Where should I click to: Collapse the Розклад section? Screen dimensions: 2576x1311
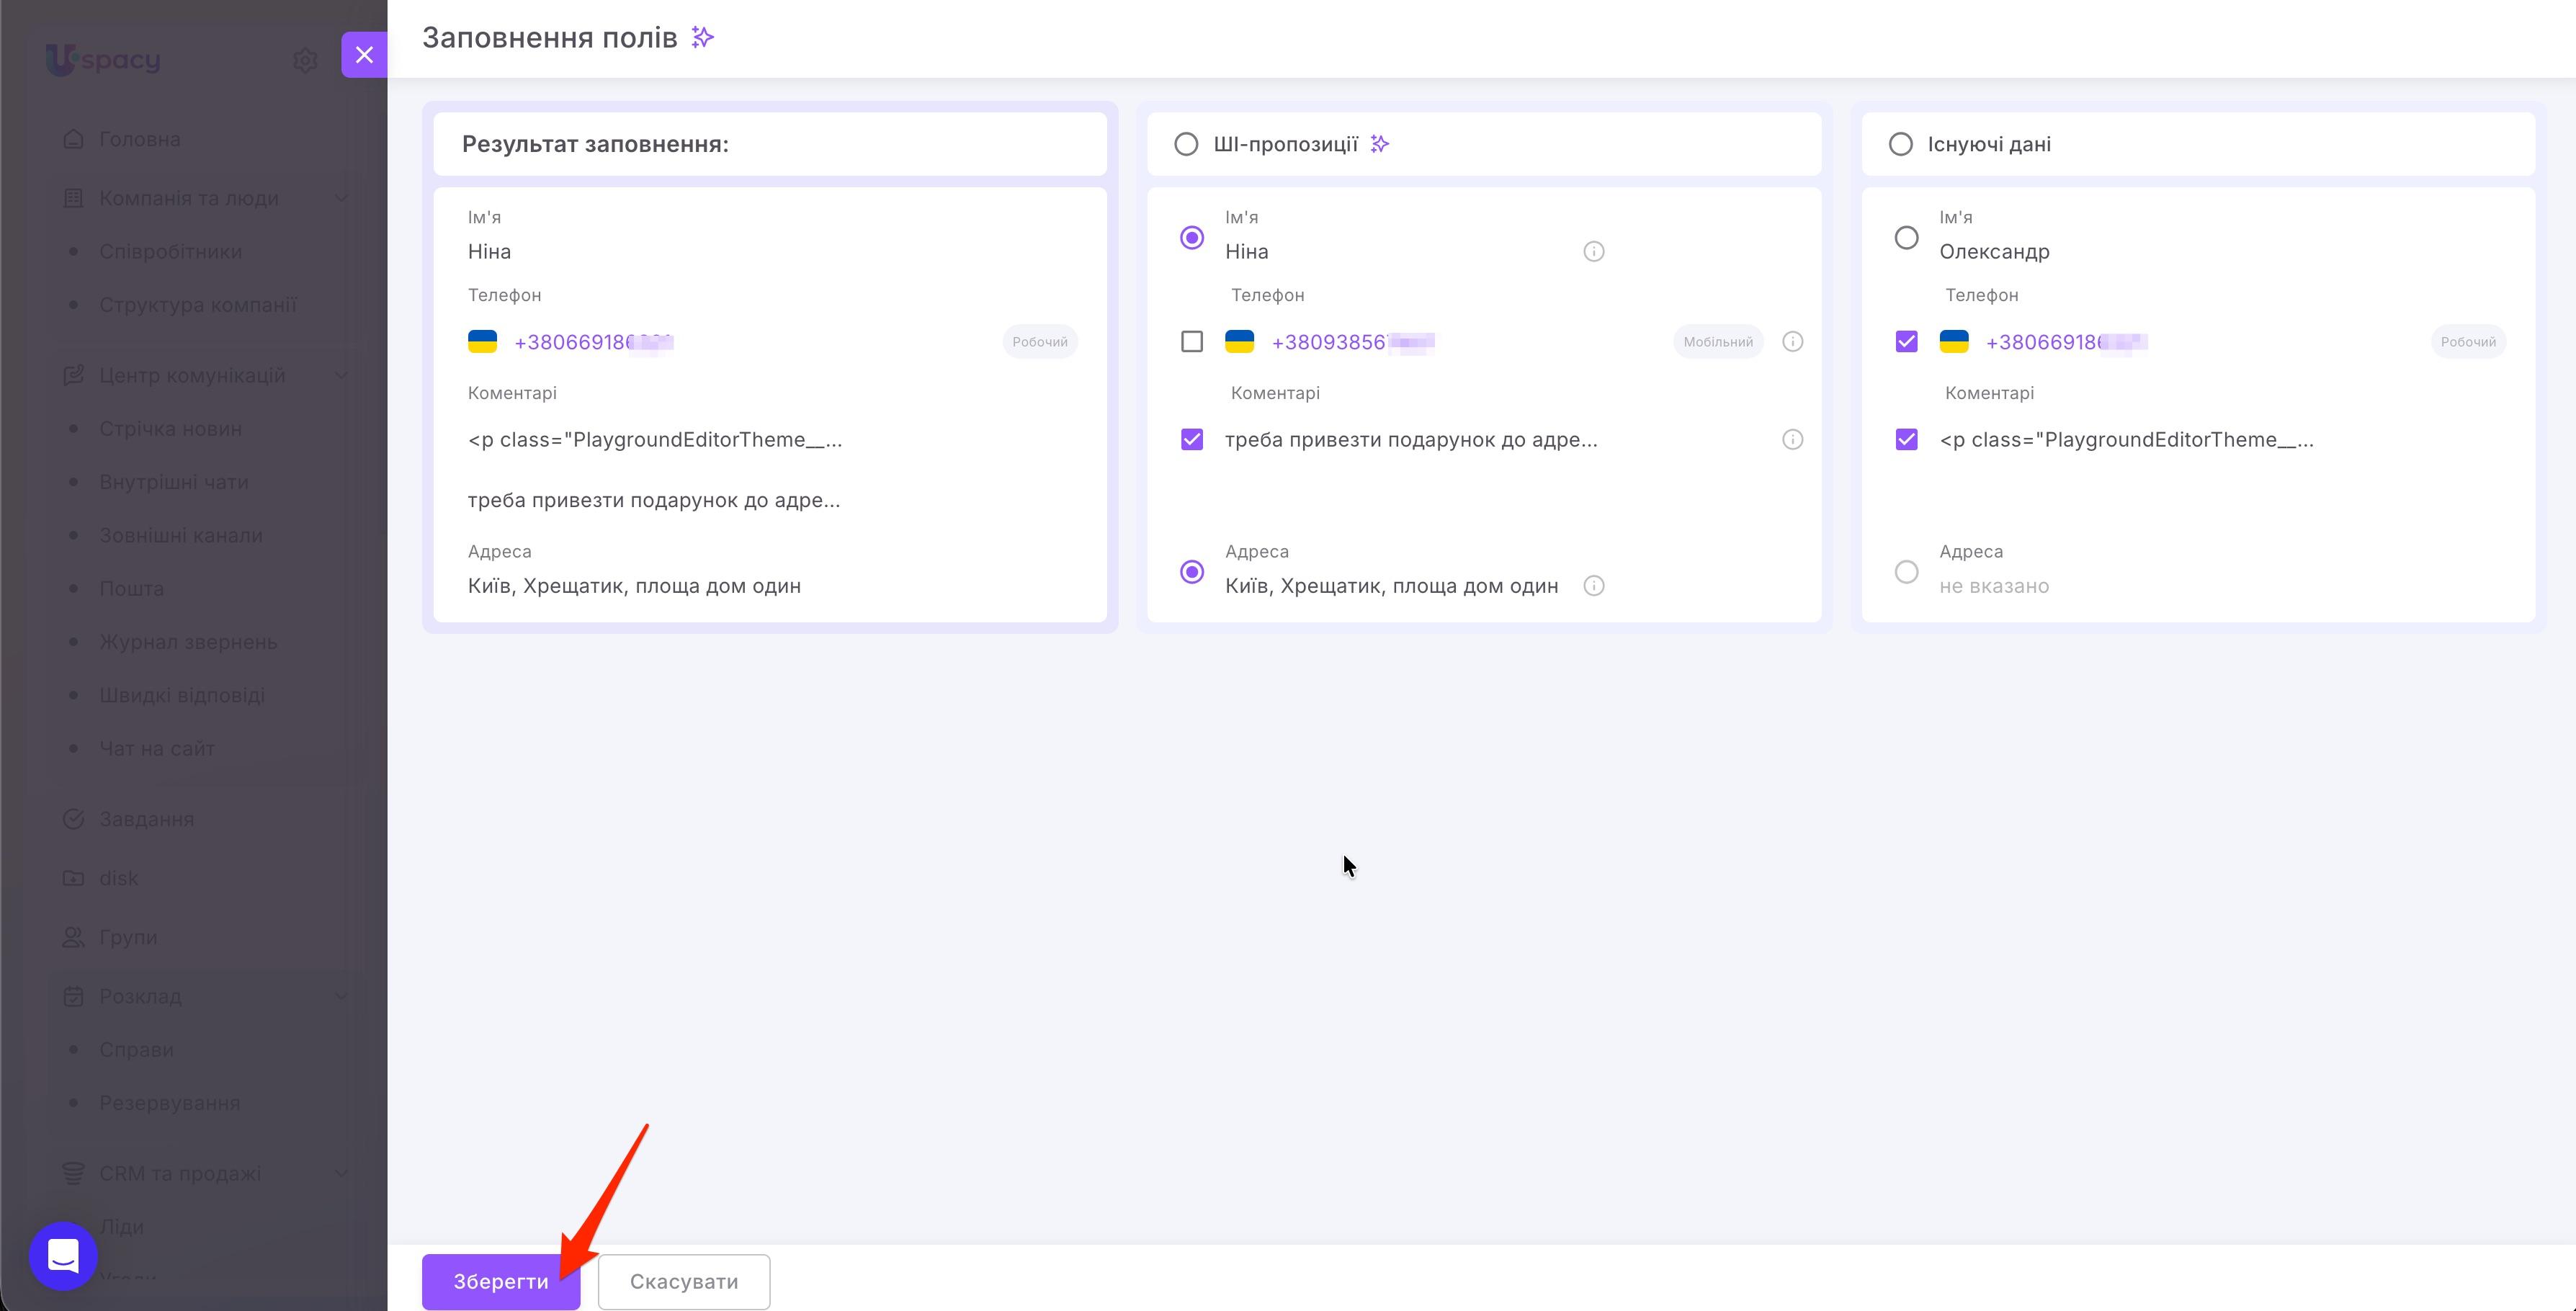pos(341,996)
